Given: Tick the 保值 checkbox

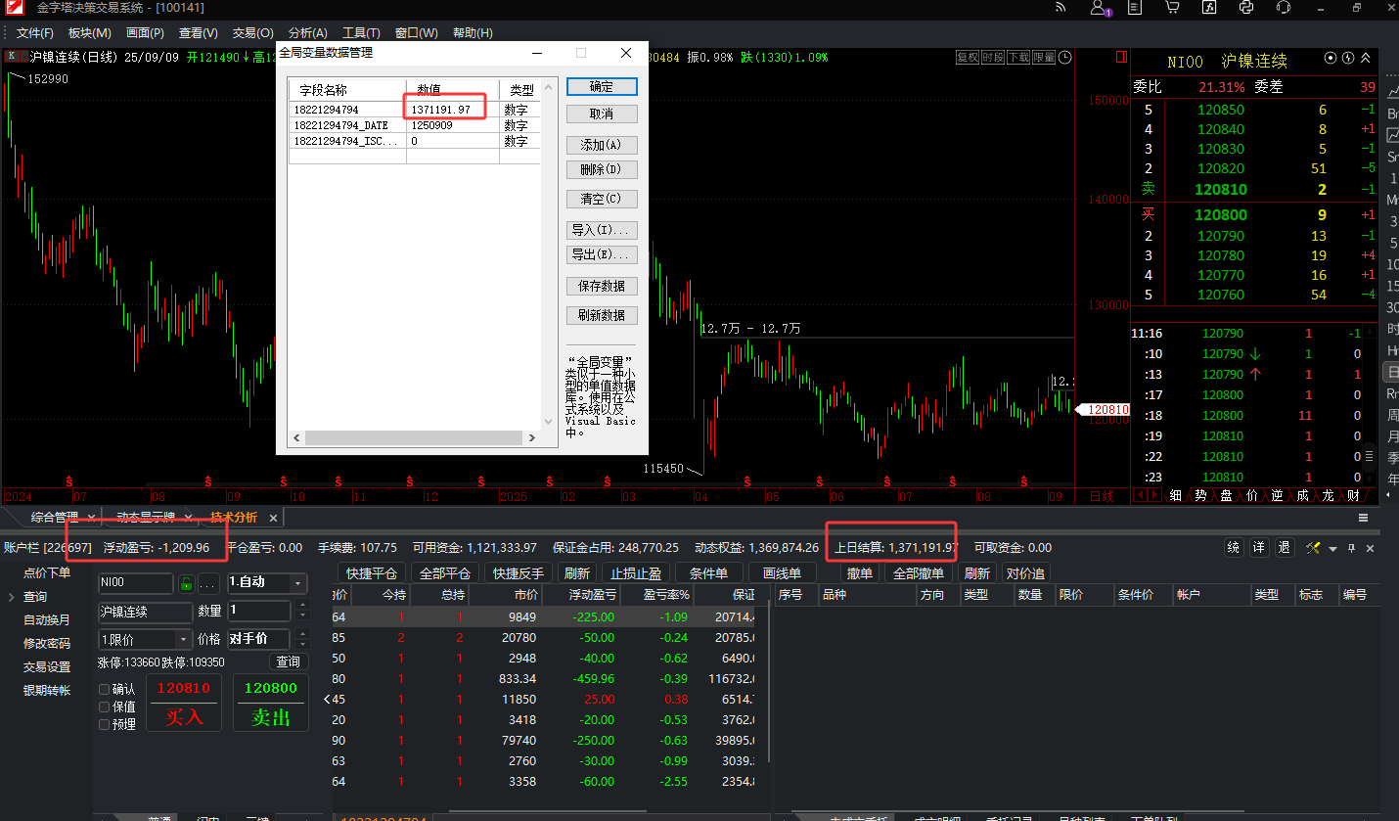Looking at the screenshot, I should 104,707.
